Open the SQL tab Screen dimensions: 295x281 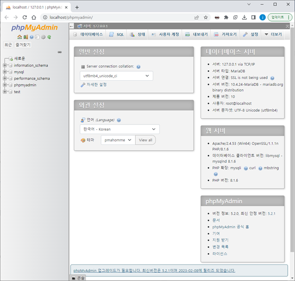pyautogui.click(x=117, y=34)
